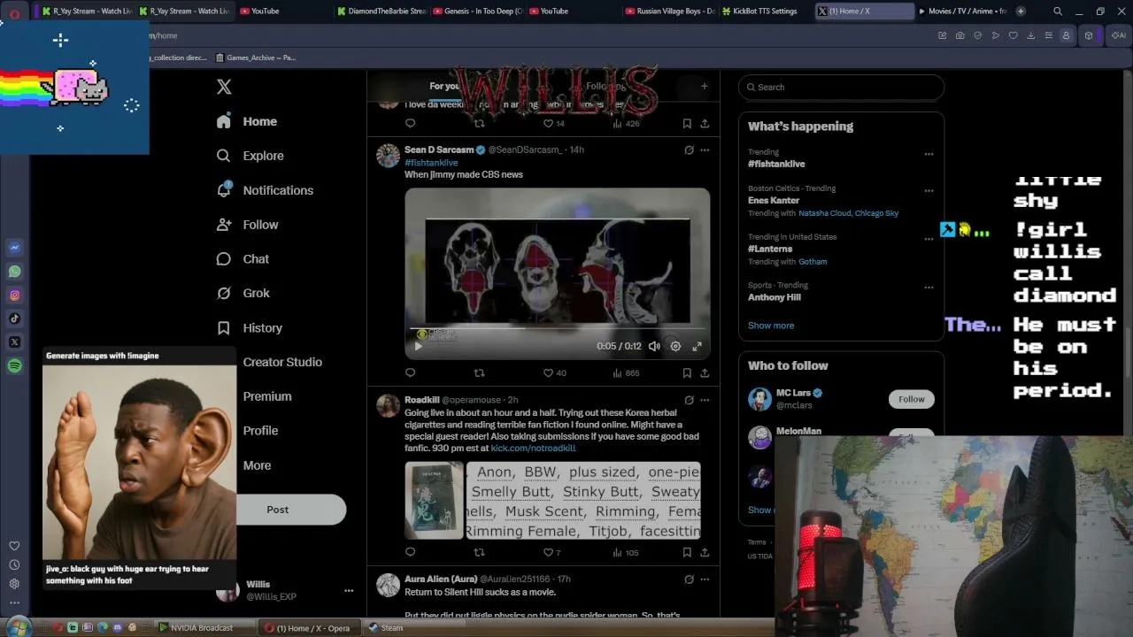
Task: Open more options on Roadkill's post
Action: [705, 400]
